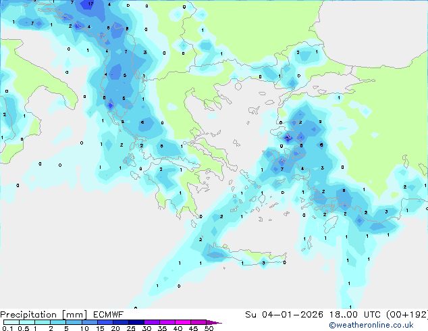Select the '10' legend tick label
The height and width of the screenshot is (331, 428).
coord(84,328)
